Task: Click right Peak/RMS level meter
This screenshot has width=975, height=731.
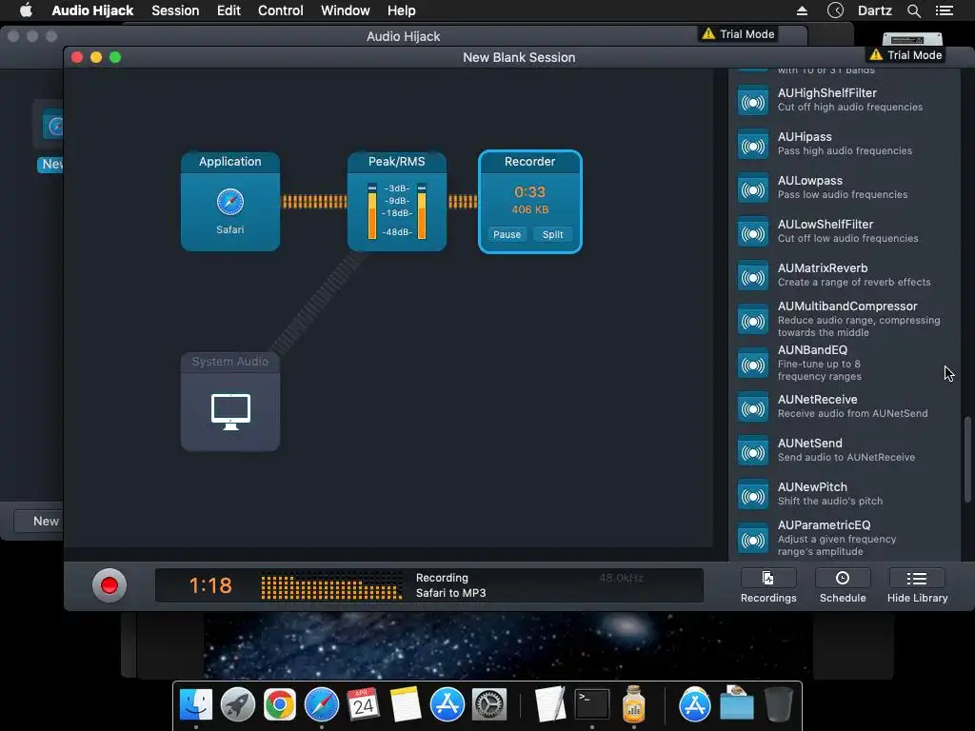Action: click(422, 211)
